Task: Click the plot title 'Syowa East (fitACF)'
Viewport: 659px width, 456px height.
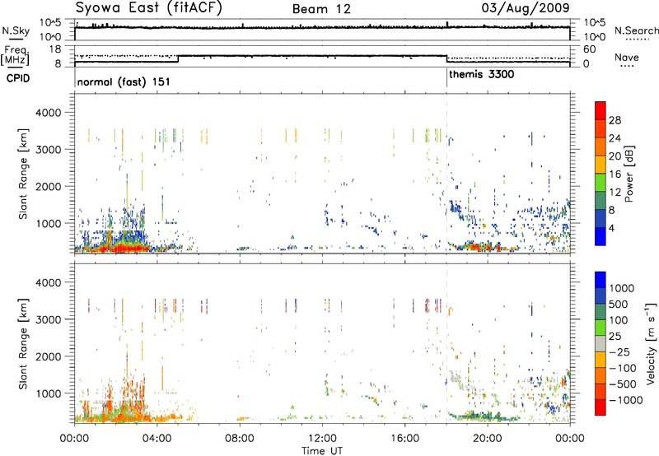Action: pos(148,8)
